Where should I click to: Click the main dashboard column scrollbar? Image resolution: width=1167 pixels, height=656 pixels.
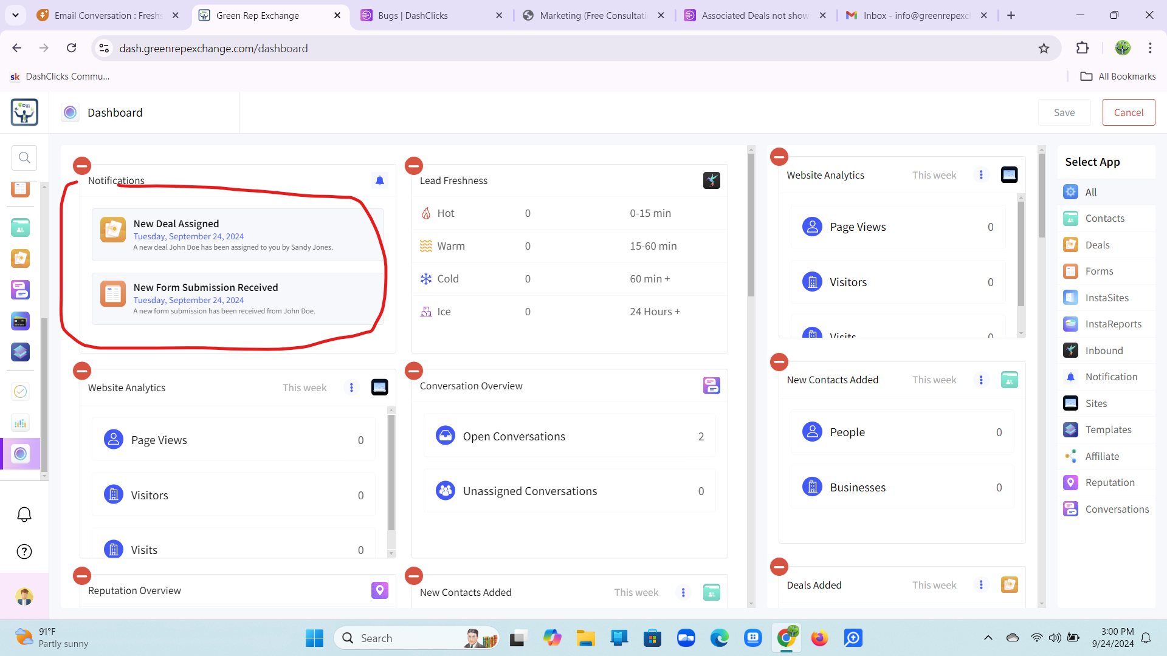point(751,225)
